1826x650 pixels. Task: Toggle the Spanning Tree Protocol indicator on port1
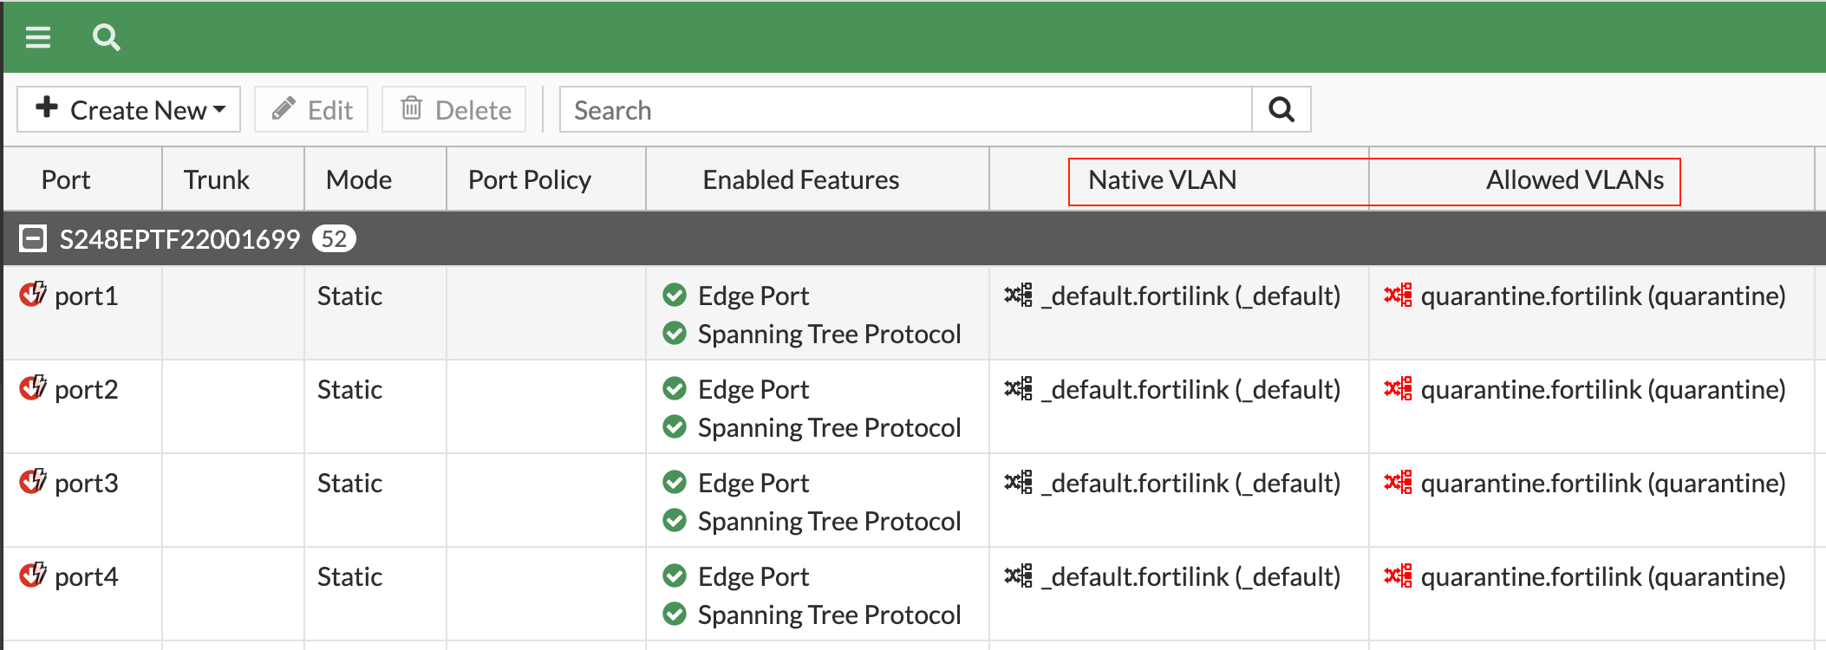coord(675,334)
